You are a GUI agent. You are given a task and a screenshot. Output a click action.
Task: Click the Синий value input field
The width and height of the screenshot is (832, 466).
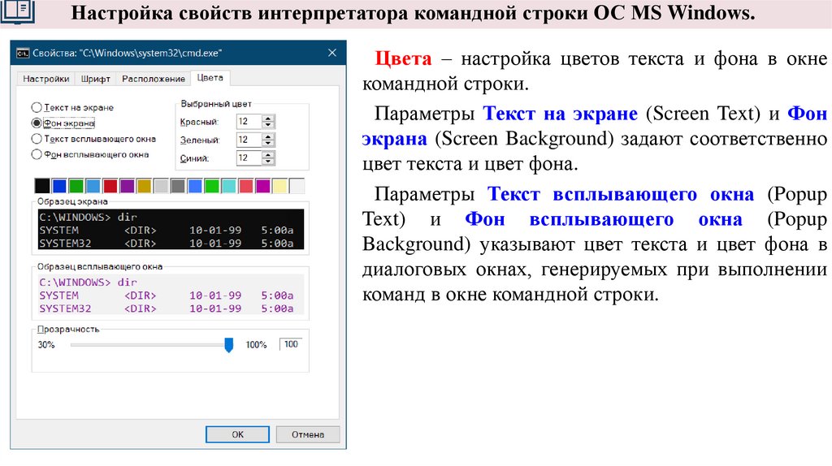(249, 157)
